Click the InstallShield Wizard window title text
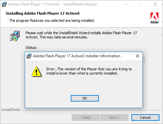This screenshot has width=163, height=124. 52,4
